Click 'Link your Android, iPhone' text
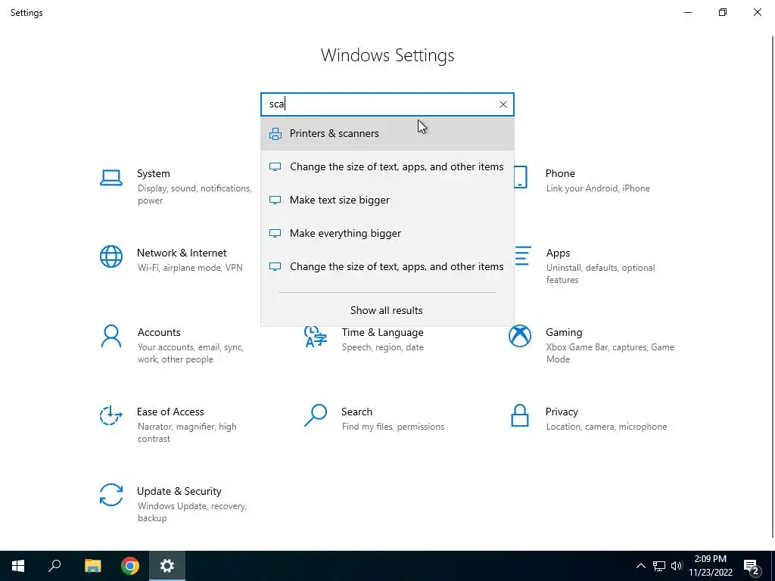This screenshot has width=775, height=581. [x=598, y=188]
